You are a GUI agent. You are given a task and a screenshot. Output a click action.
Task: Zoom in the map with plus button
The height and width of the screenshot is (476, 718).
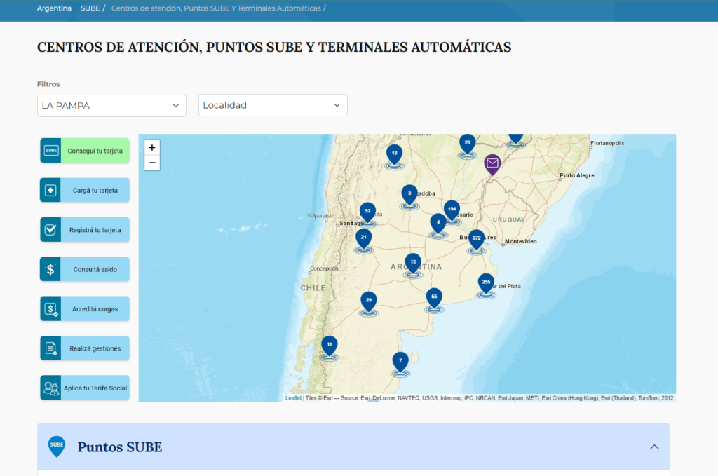point(152,147)
